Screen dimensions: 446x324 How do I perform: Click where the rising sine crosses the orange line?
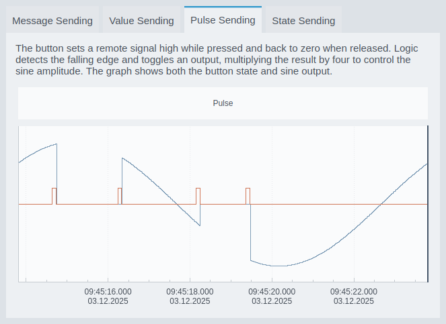(381, 203)
